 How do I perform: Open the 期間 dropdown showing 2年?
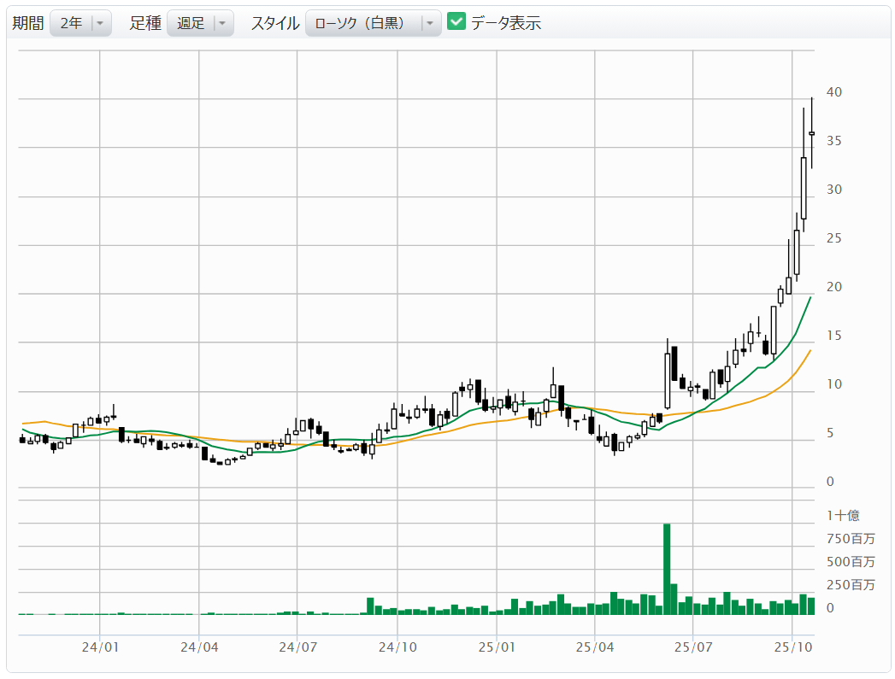71,23
